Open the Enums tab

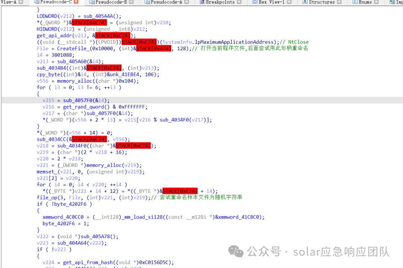[365, 2]
